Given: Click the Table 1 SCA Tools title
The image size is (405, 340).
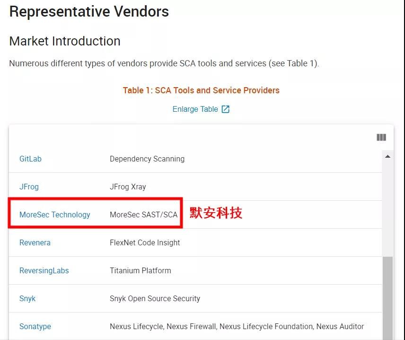Looking at the screenshot, I should click(x=201, y=90).
